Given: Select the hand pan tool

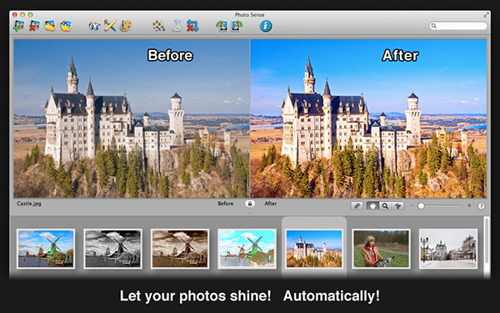Looking at the screenshot, I should click(x=372, y=206).
